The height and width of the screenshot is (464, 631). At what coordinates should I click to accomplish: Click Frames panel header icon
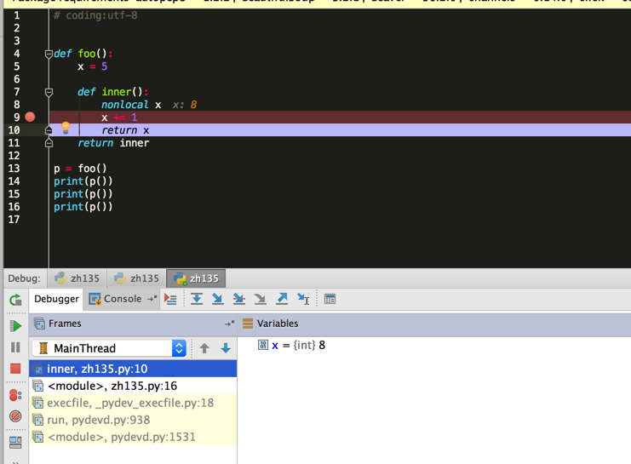[x=39, y=324]
